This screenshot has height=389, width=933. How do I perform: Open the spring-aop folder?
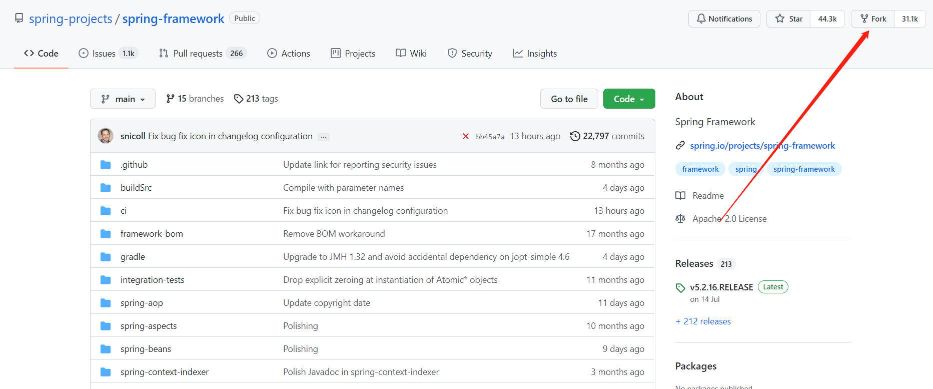click(x=142, y=302)
